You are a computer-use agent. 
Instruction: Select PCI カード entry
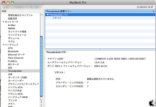click(x=13, y=64)
